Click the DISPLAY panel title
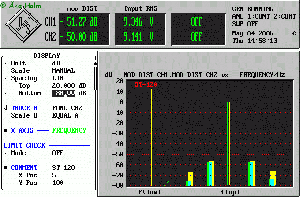The width and height of the screenshot is (300, 197). coord(47,56)
